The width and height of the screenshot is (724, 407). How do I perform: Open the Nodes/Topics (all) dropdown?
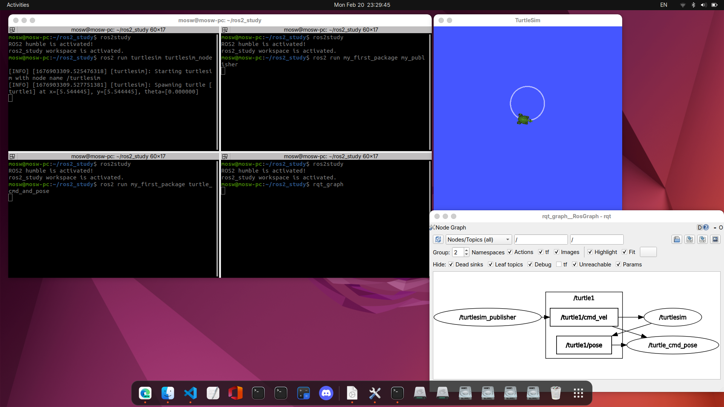tap(478, 240)
